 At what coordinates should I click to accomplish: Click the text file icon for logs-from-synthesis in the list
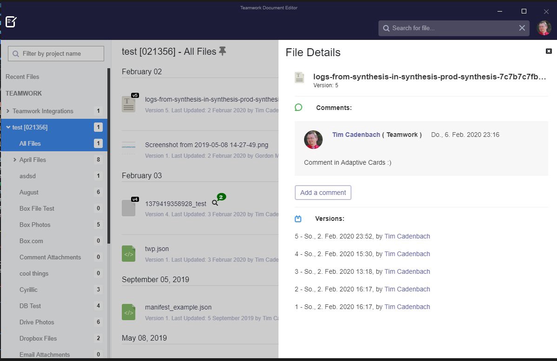click(129, 104)
